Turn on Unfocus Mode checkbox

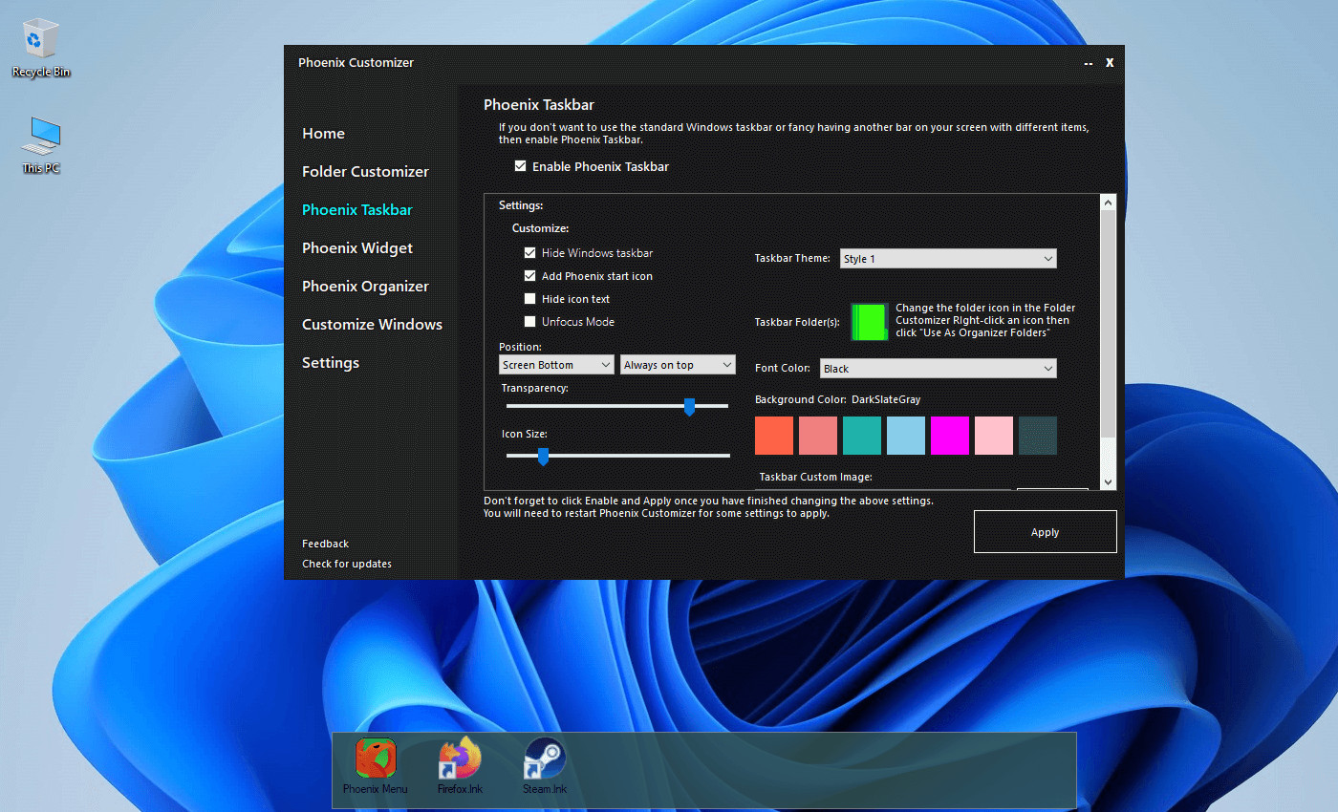pos(530,322)
